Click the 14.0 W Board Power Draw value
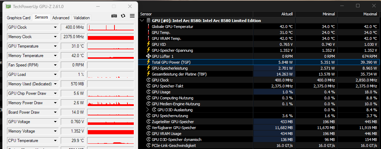Image resolution: width=381 pixels, height=149 pixels. 73,112
